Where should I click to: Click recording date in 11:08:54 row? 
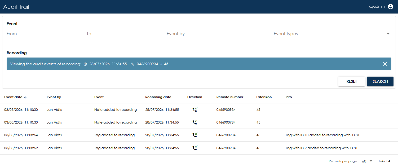click(162, 135)
